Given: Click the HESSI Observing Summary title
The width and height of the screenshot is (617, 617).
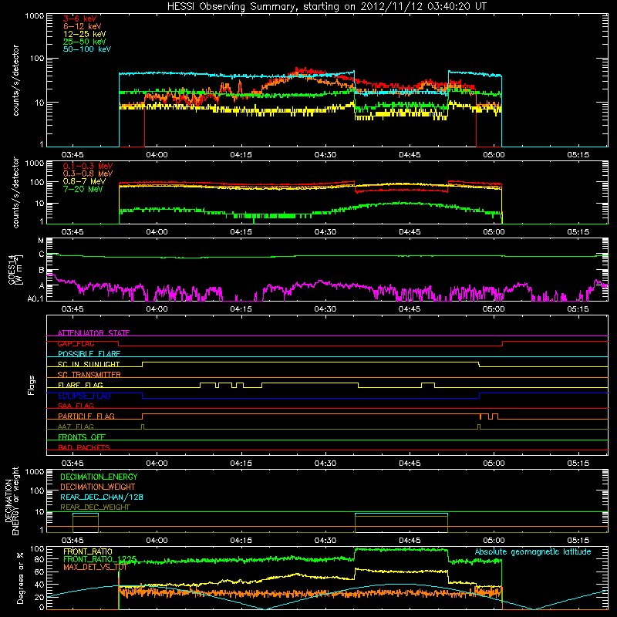Looking at the screenshot, I should [326, 7].
